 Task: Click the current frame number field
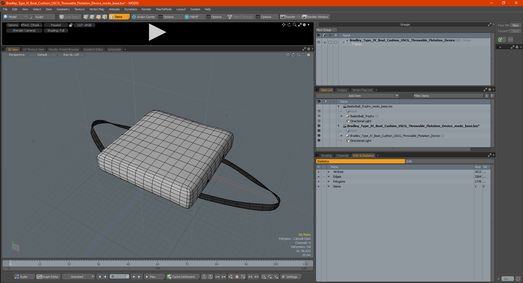[118, 277]
